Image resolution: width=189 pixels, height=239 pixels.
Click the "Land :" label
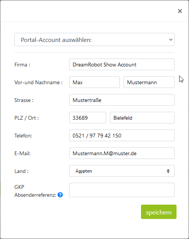pos(22,171)
